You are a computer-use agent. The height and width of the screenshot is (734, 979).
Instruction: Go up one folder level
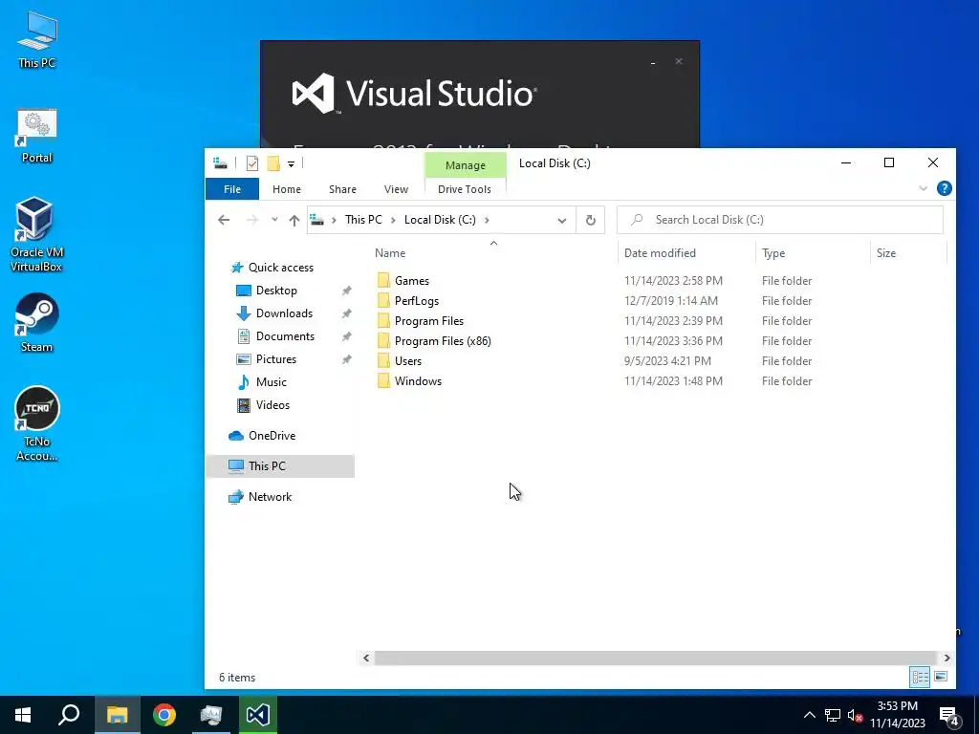click(294, 220)
